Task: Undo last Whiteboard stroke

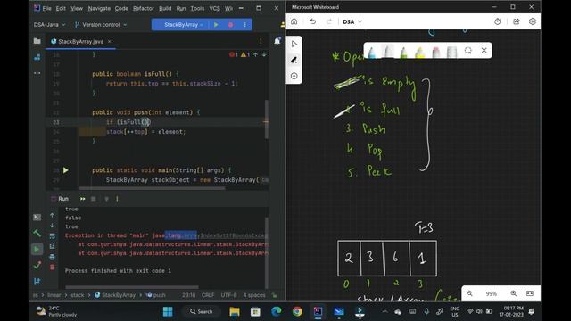Action: [x=313, y=21]
